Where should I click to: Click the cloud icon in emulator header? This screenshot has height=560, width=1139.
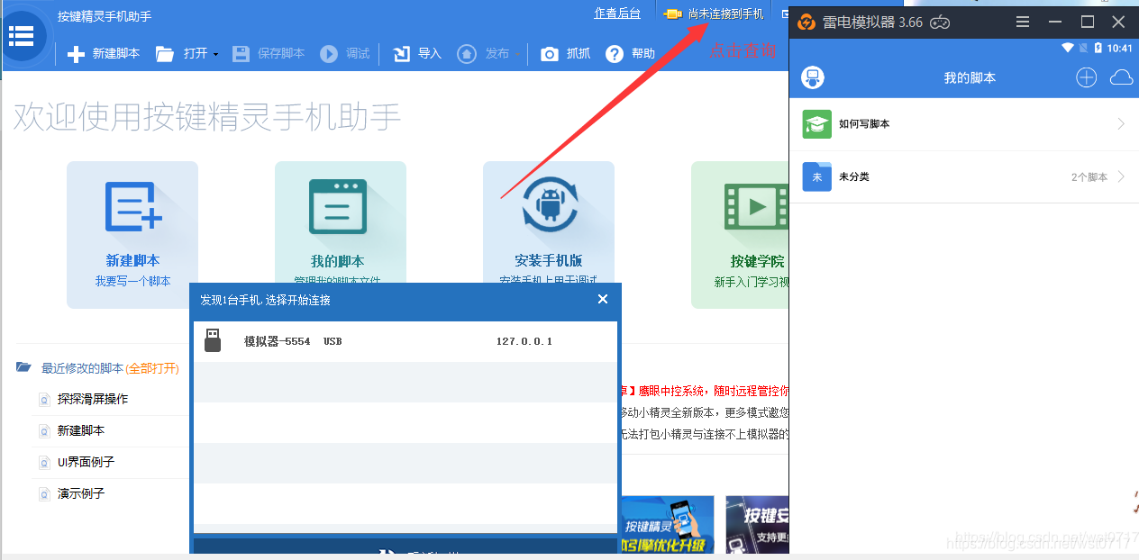tap(1121, 77)
